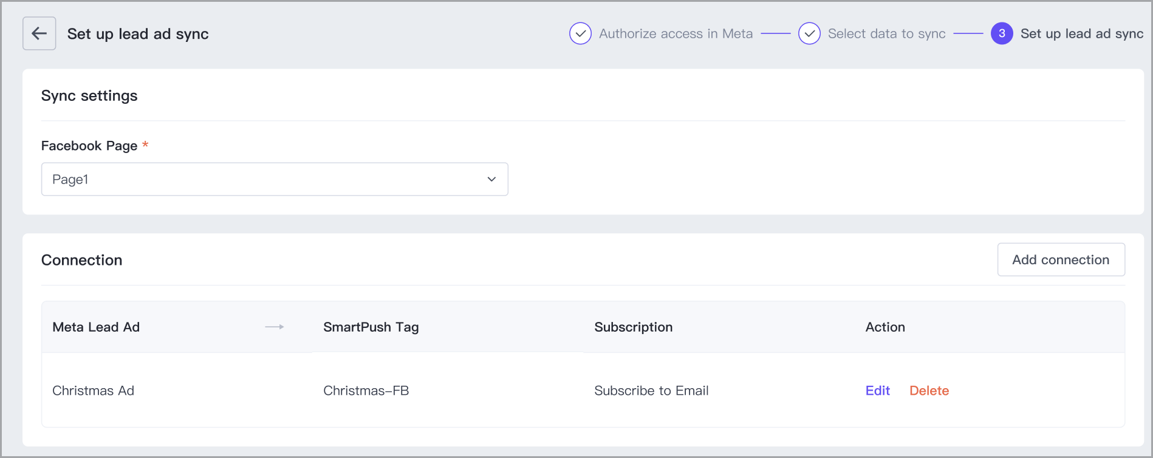This screenshot has width=1153, height=458.
Task: Edit the Christmas Ad connection
Action: tap(877, 391)
